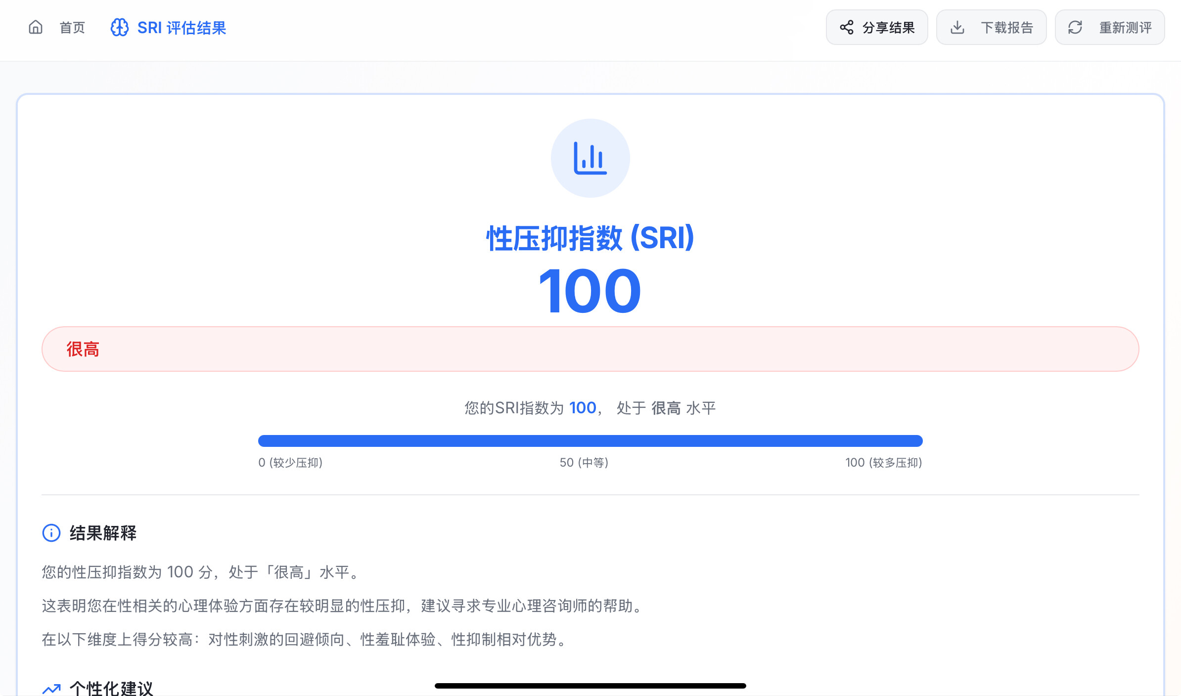Click the bar chart circle icon
The width and height of the screenshot is (1181, 696).
coord(590,158)
